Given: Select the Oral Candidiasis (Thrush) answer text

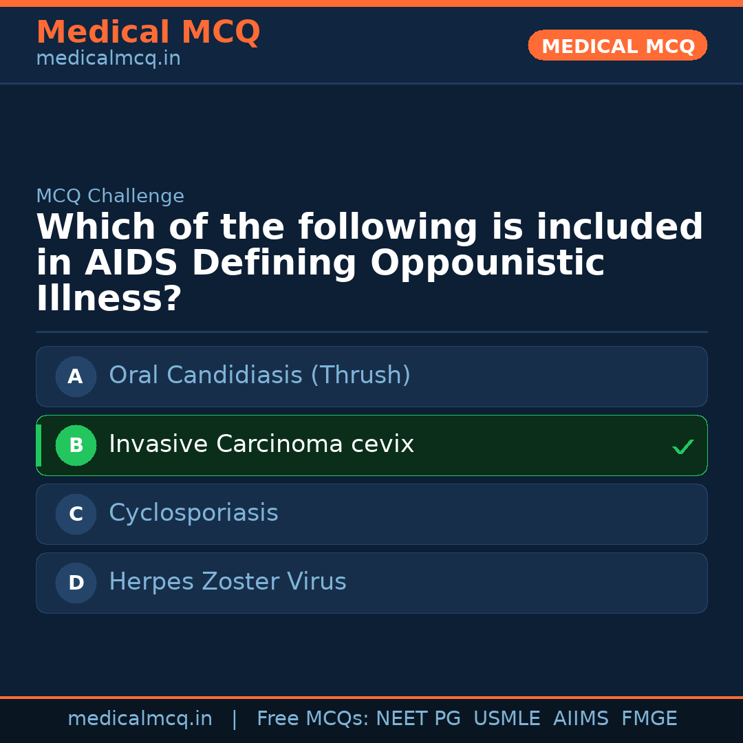Looking at the screenshot, I should click(x=259, y=376).
